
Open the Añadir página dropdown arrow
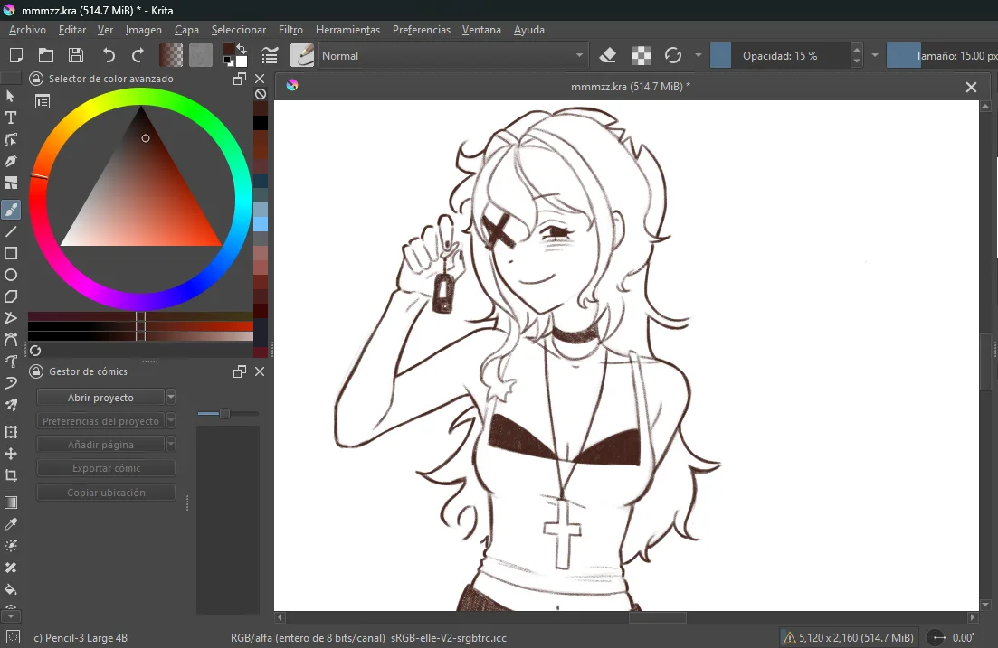pos(171,444)
